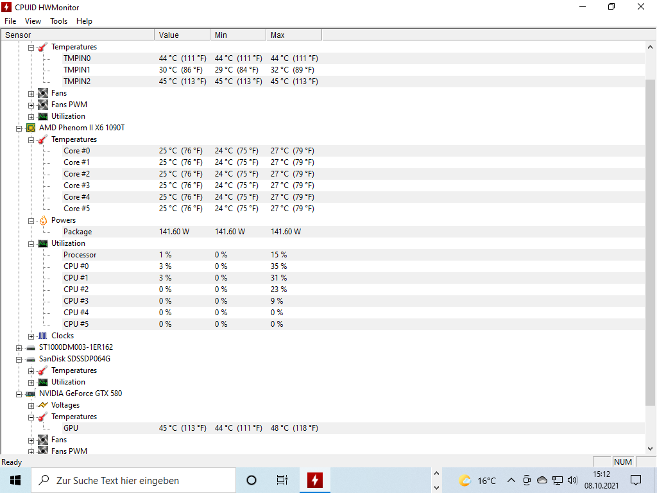Click the 48 °C GPU max temperature
657x493 pixels.
tap(294, 428)
